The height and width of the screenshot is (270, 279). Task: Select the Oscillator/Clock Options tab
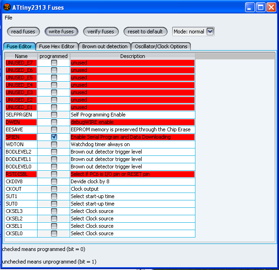161,46
